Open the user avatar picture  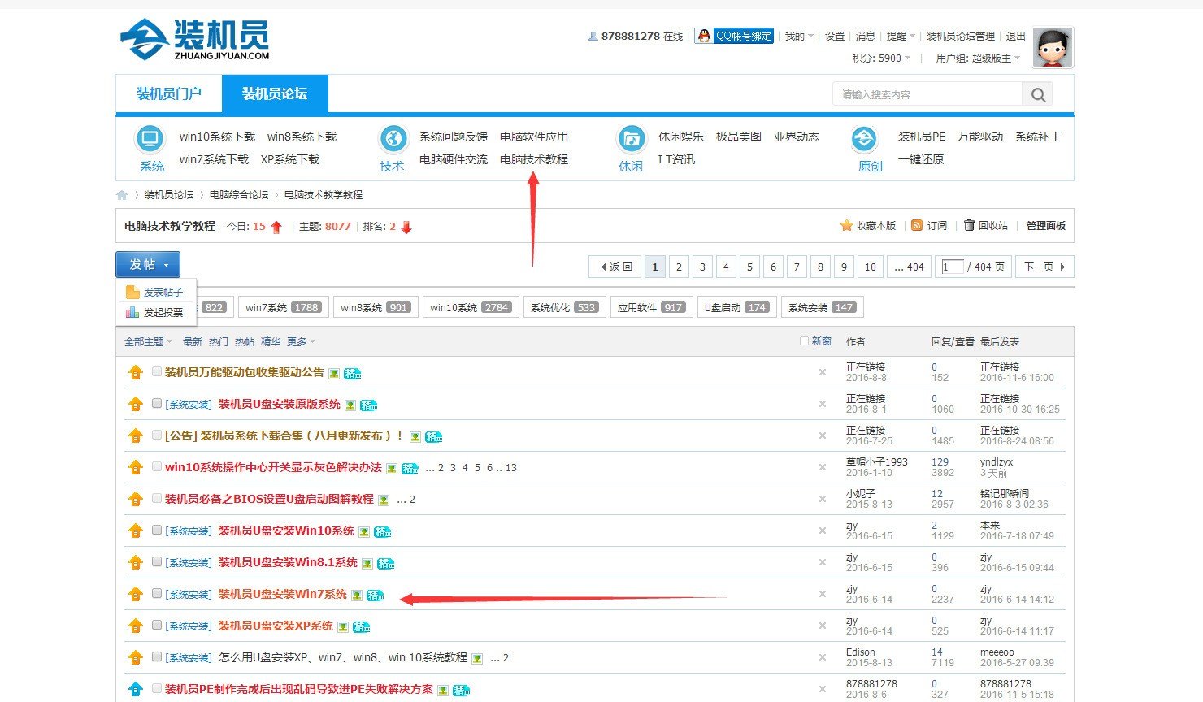[x=1053, y=47]
